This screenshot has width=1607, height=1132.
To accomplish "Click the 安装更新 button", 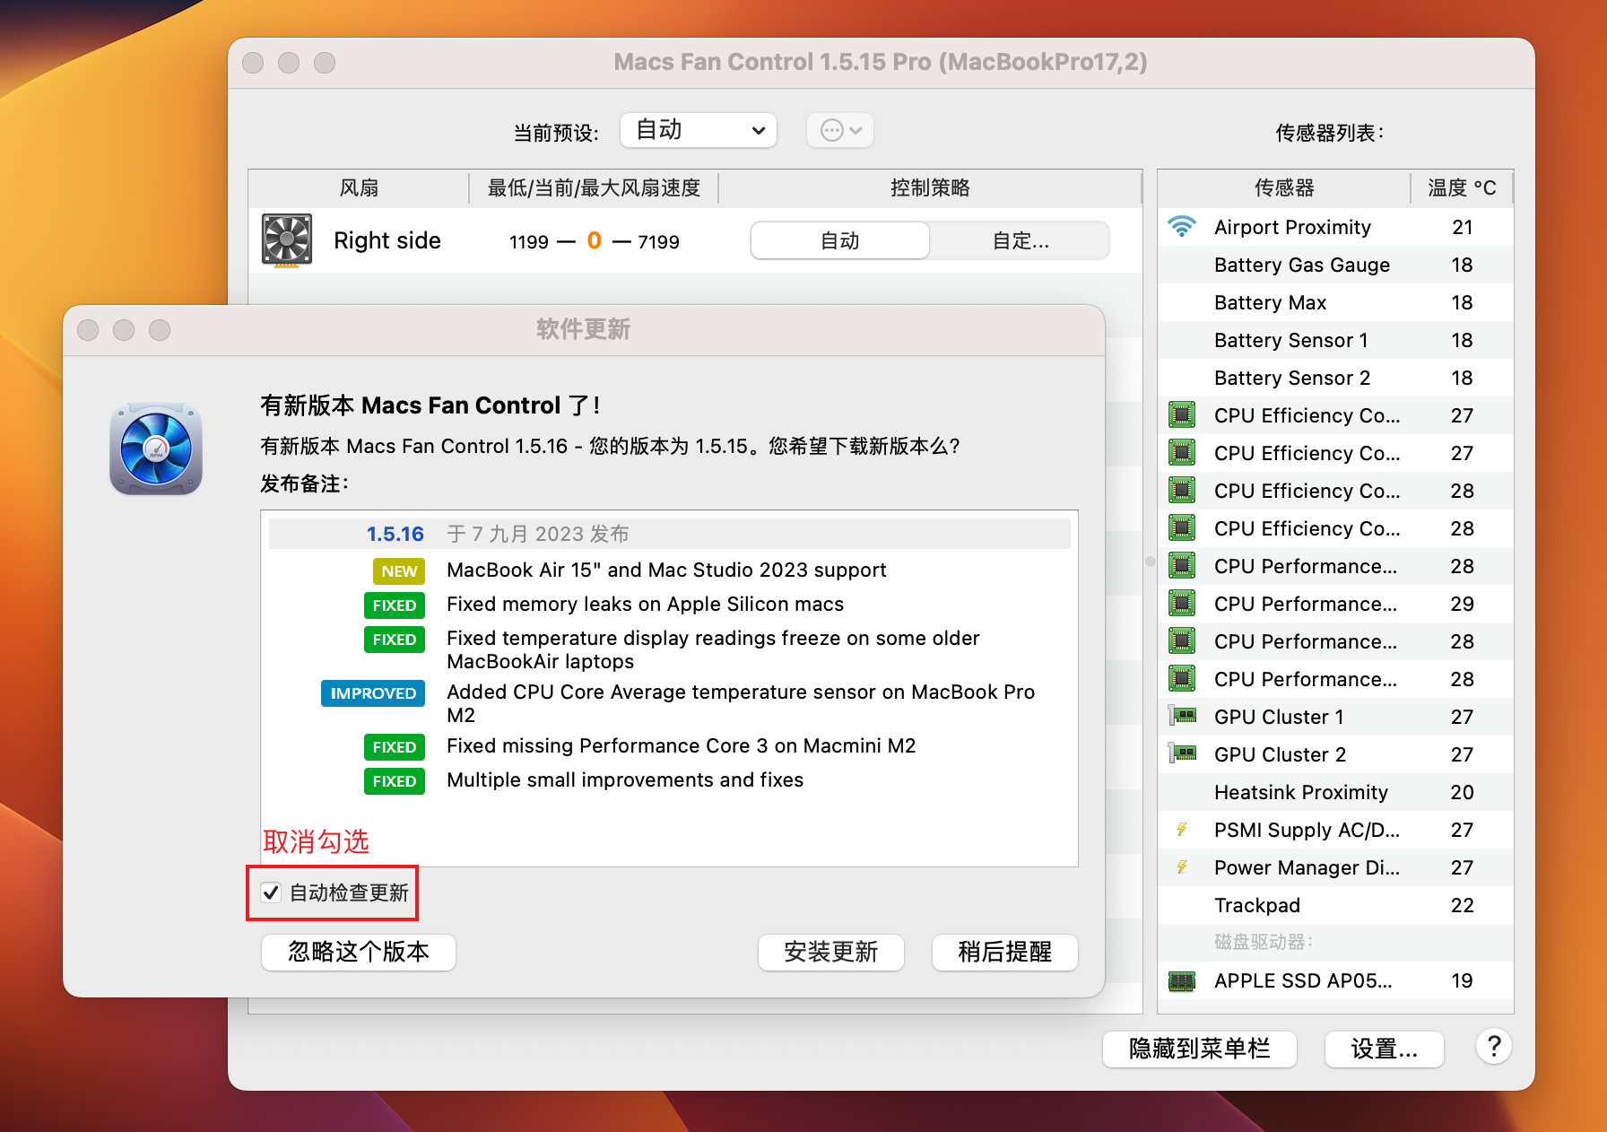I will 830,952.
